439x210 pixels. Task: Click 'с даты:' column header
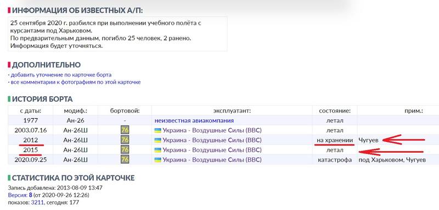pos(31,111)
